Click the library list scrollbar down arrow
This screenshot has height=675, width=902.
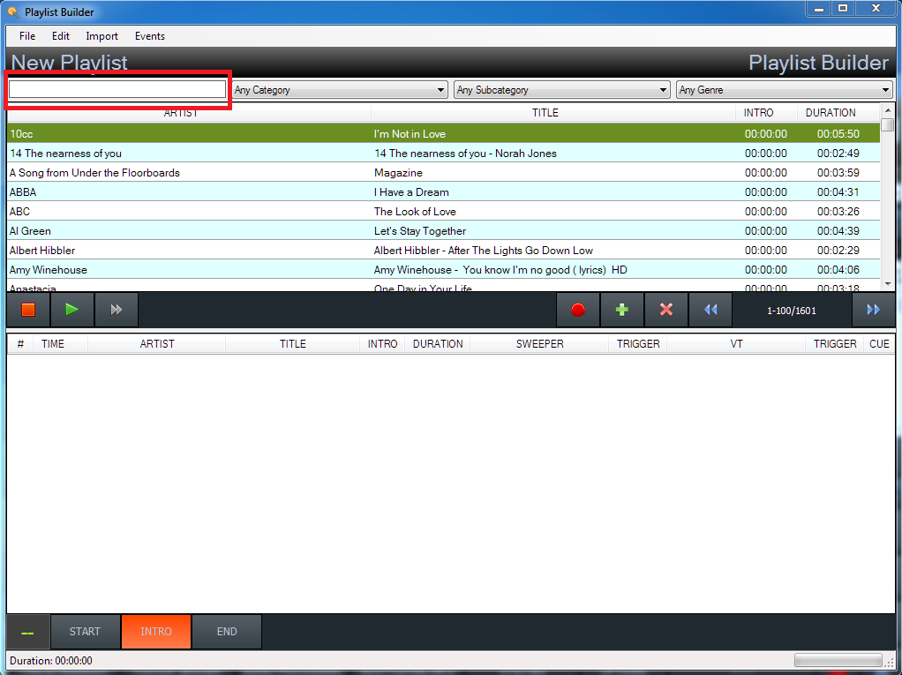888,284
